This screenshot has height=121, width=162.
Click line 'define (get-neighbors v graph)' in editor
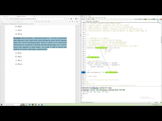point(102,63)
